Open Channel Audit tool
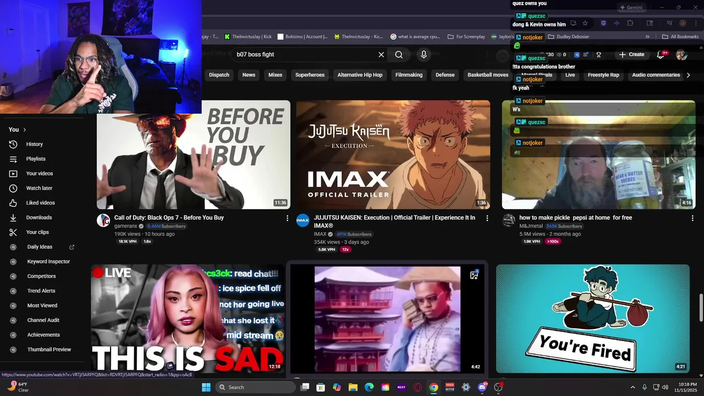Screen dimensions: 704x396 pos(43,320)
